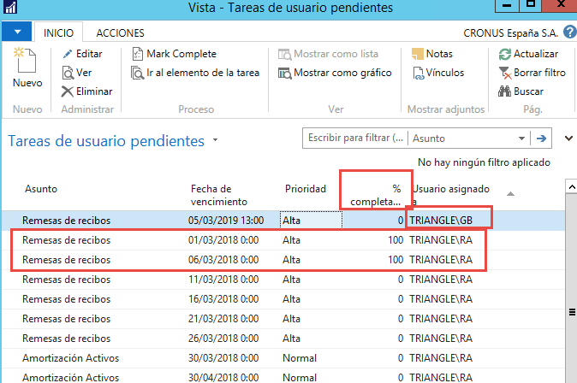
Task: Click the Ver magnifier icon
Action: coord(68,73)
